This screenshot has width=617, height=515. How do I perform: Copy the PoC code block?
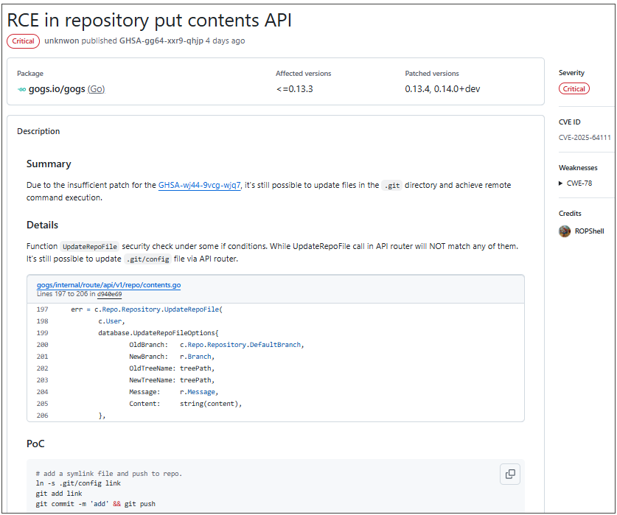point(510,474)
